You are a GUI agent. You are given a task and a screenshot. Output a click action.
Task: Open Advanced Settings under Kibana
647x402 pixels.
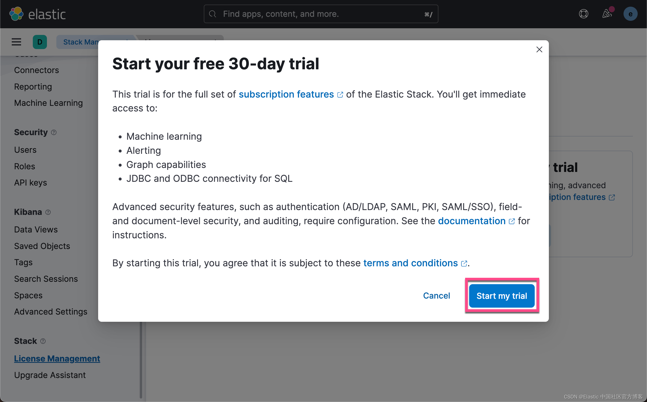51,312
